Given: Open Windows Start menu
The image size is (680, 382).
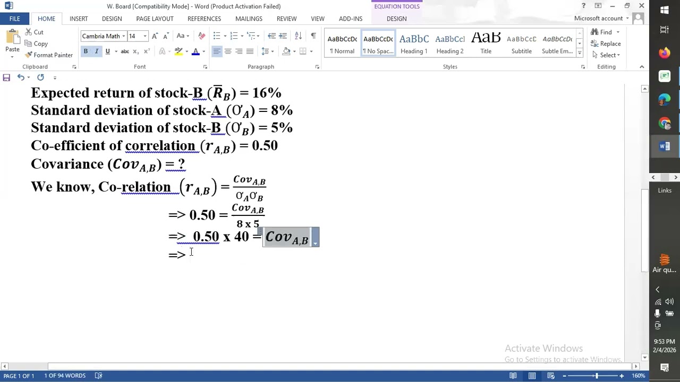Looking at the screenshot, I should click(x=665, y=10).
